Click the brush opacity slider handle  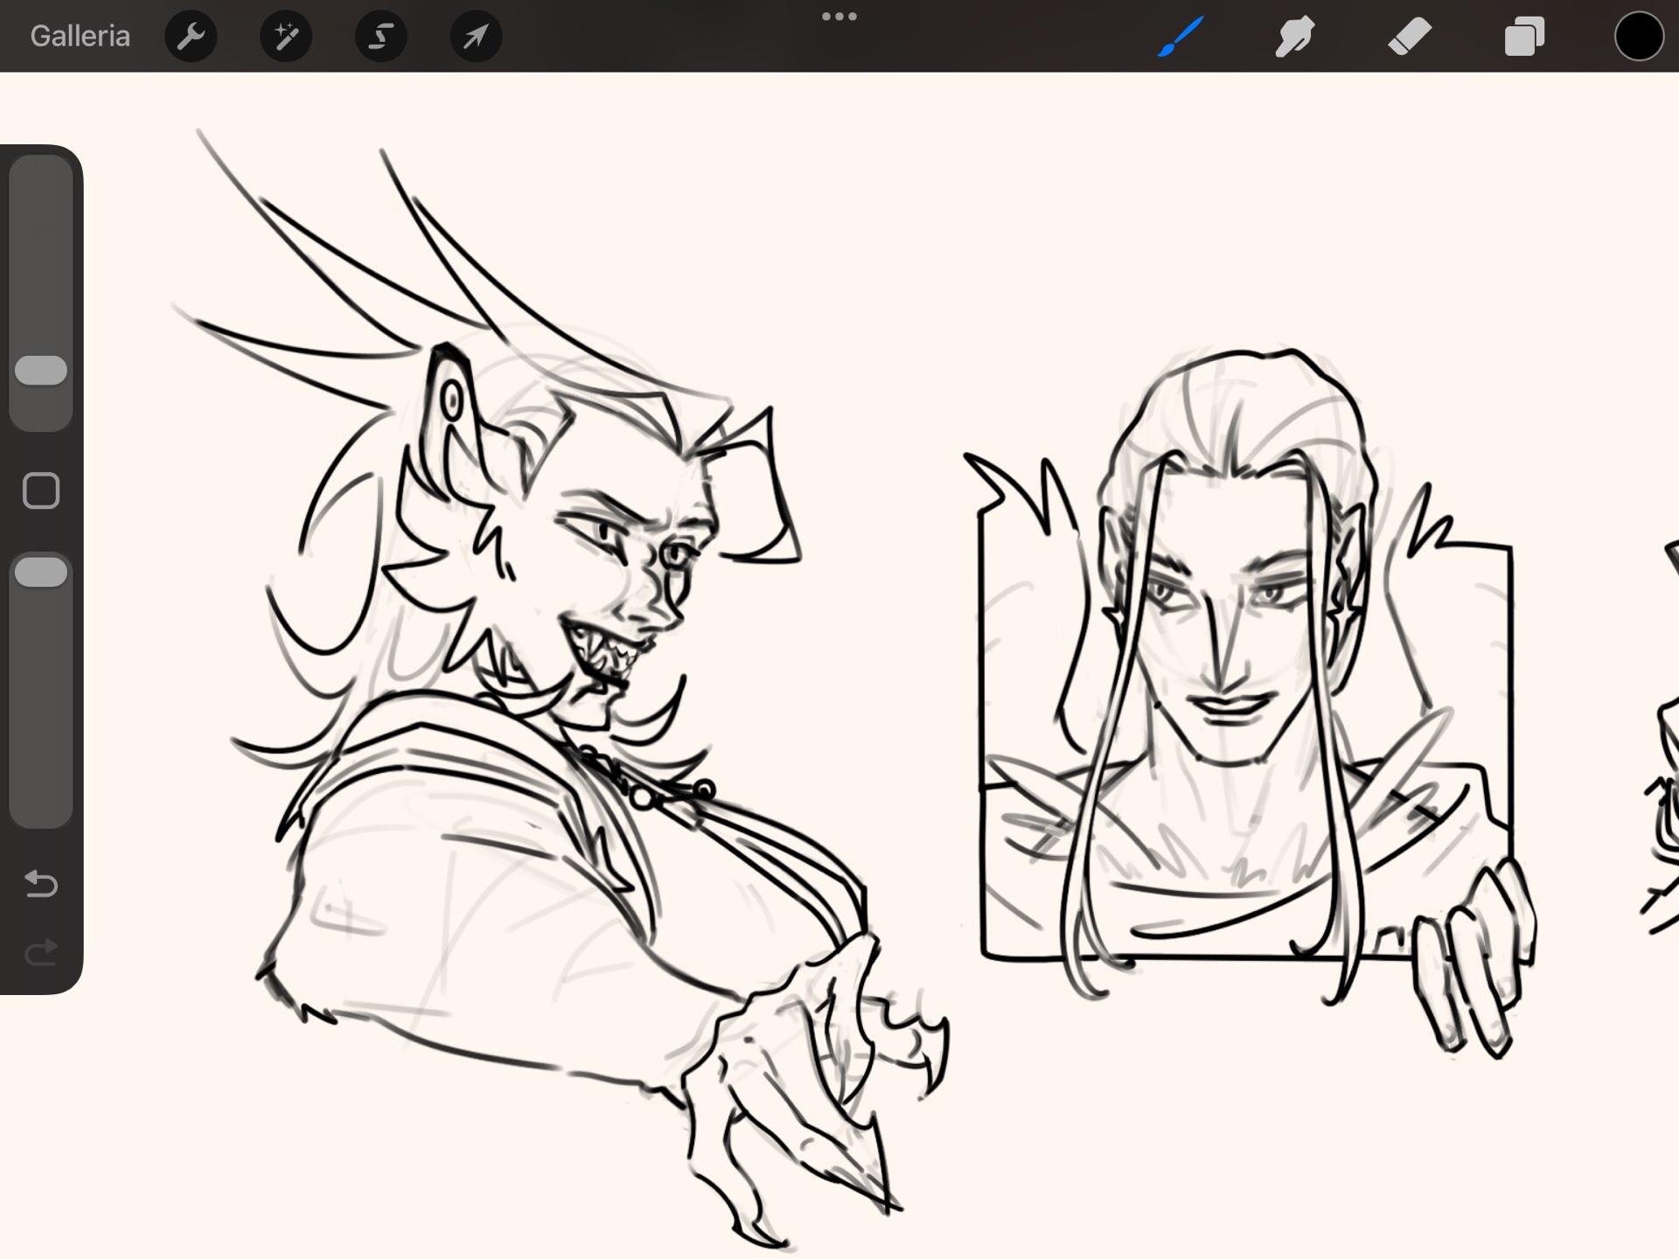coord(41,572)
